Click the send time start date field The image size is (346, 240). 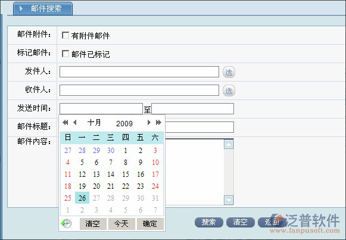pos(101,108)
